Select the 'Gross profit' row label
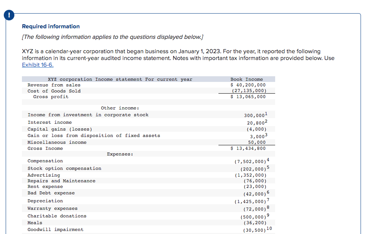 51,97
